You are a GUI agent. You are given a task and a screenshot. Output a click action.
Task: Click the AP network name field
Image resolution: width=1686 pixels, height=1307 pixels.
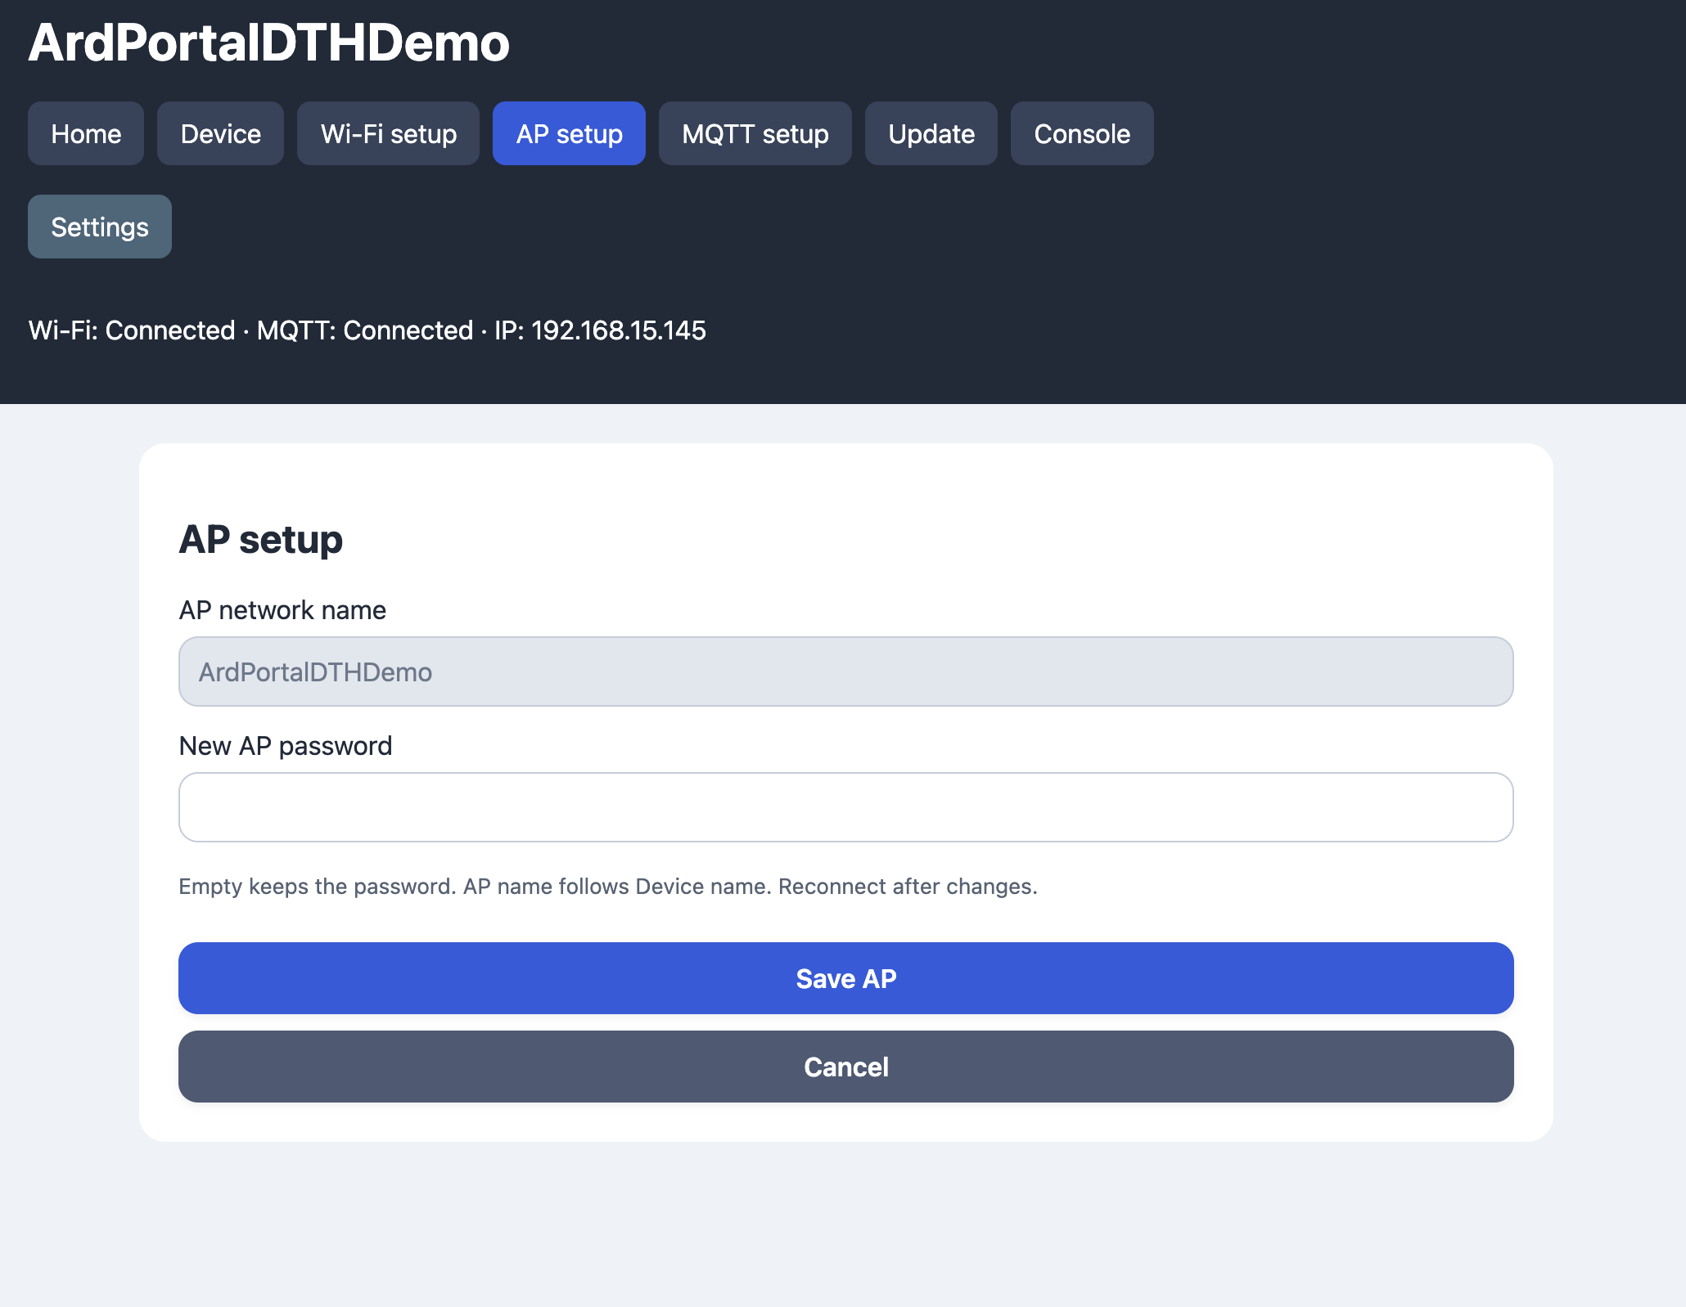845,671
